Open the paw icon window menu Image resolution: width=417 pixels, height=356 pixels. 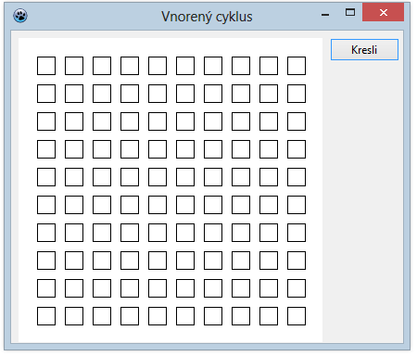pos(20,16)
